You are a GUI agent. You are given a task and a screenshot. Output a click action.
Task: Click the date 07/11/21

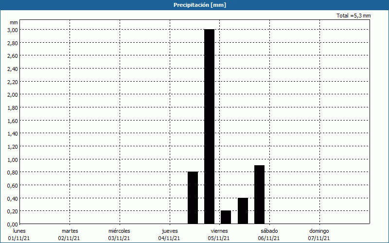[x=319, y=238]
